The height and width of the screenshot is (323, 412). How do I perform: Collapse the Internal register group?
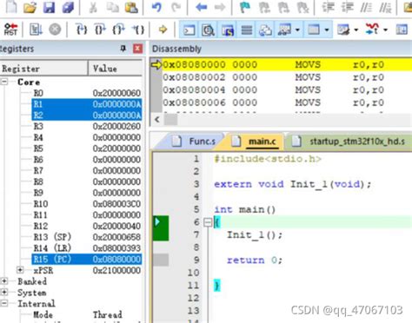[x=4, y=303]
